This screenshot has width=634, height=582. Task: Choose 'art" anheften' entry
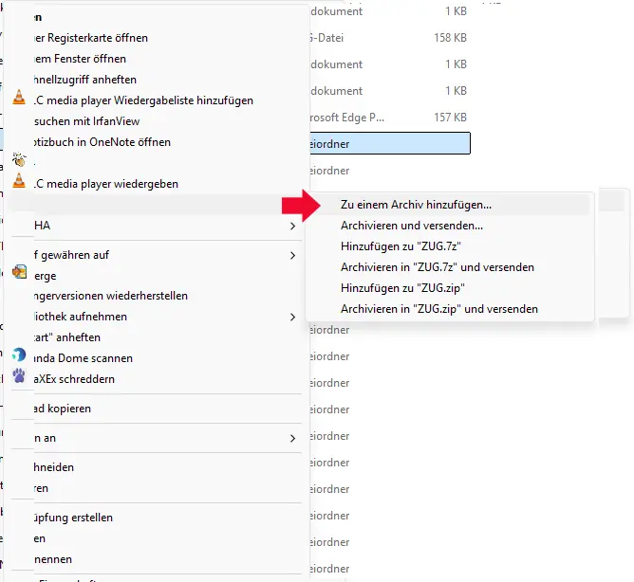click(x=67, y=337)
